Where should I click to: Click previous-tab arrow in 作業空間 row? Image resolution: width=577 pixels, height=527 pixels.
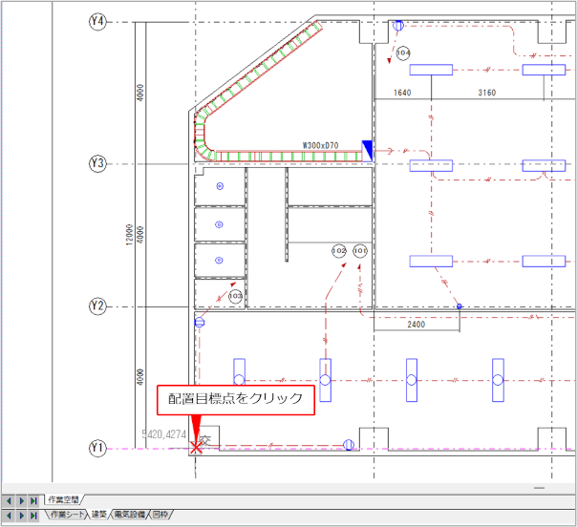click(9, 500)
